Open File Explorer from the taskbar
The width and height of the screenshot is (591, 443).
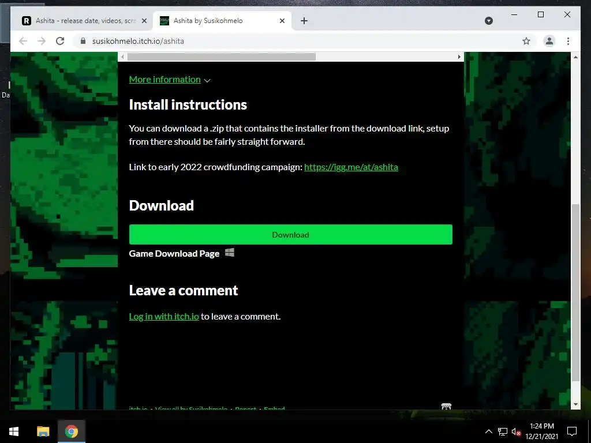point(43,431)
